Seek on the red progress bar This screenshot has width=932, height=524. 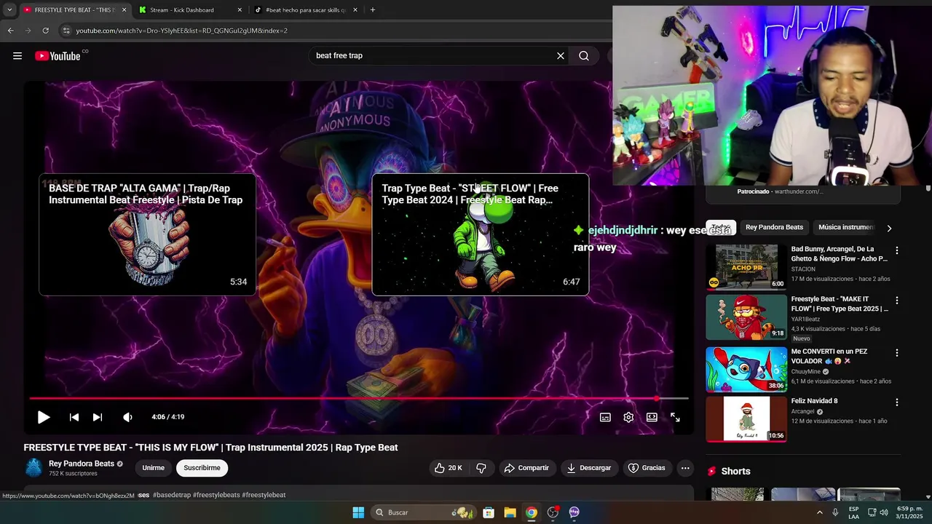click(359, 399)
